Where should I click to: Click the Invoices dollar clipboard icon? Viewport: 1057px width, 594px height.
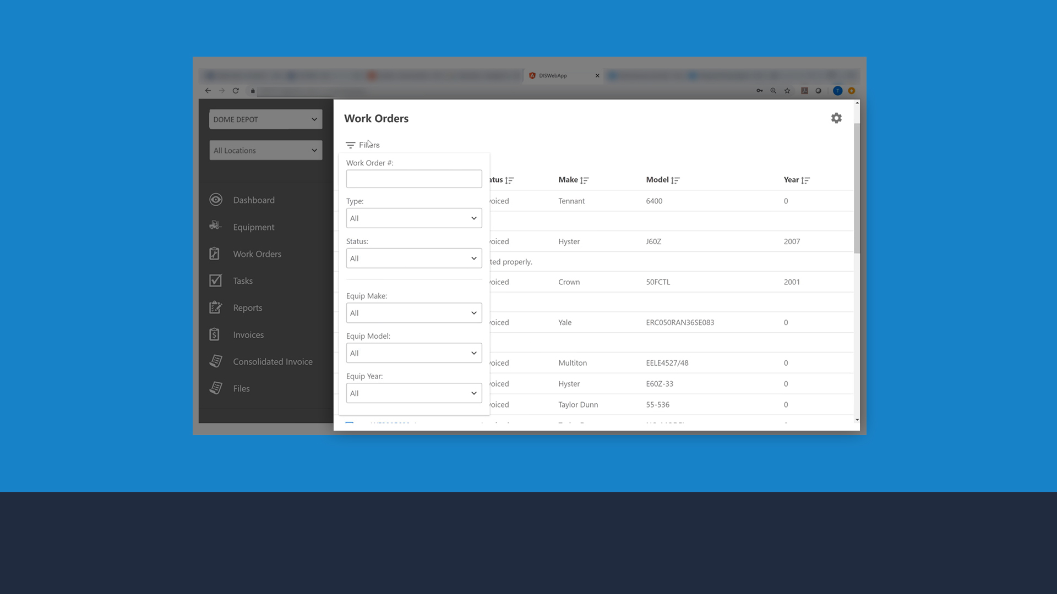pos(215,334)
